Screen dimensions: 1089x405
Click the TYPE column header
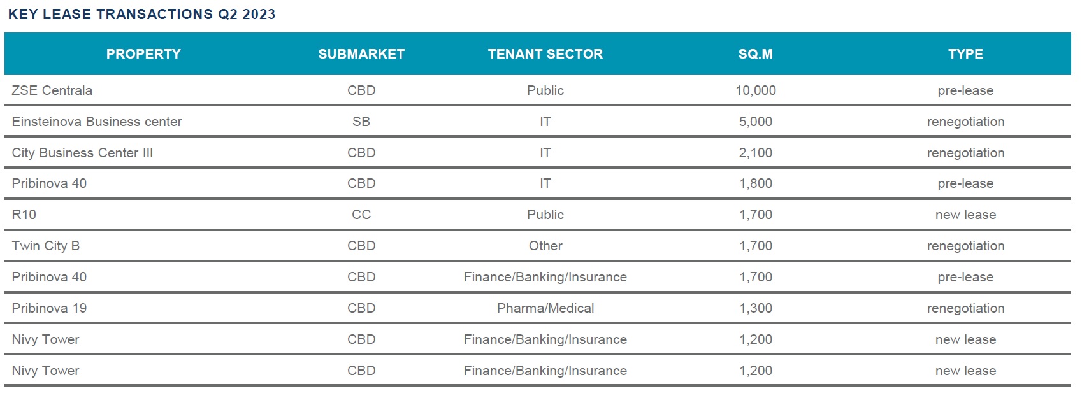click(x=965, y=54)
